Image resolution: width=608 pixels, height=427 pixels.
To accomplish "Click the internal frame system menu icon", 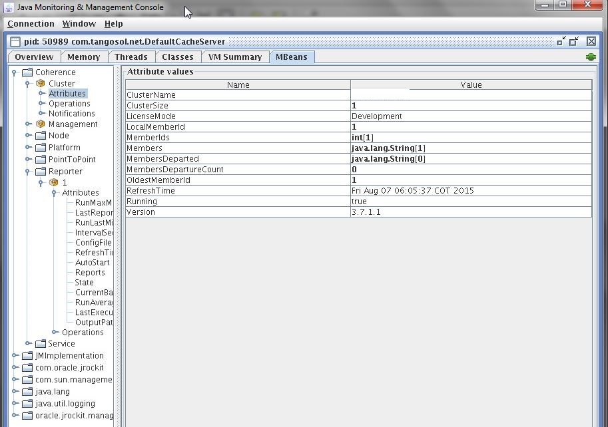I will click(x=15, y=41).
